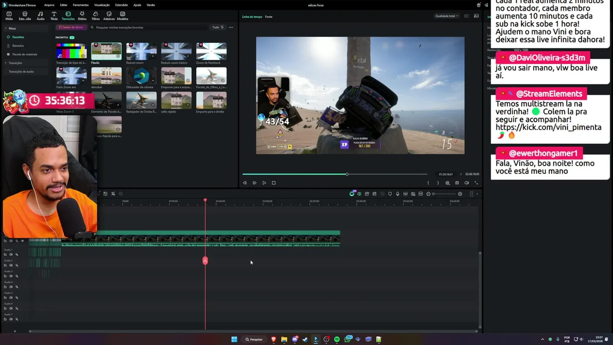
Task: Open Spotify from the taskbar
Action: point(337,339)
